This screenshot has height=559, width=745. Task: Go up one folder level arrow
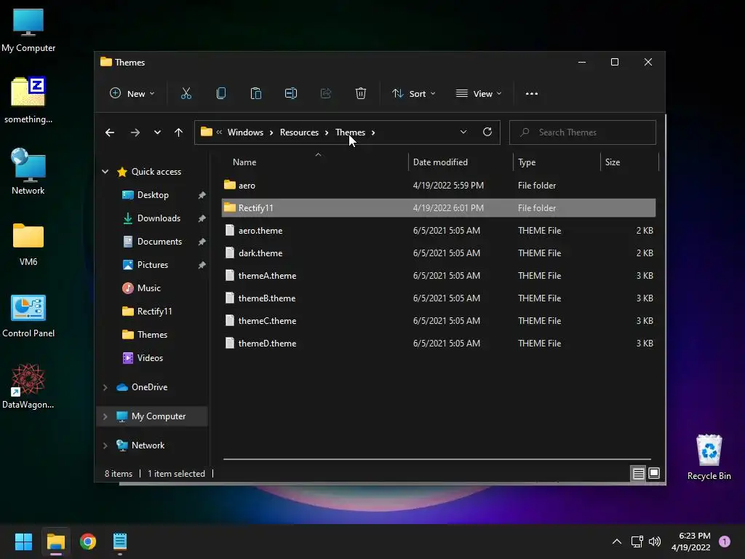click(x=178, y=132)
